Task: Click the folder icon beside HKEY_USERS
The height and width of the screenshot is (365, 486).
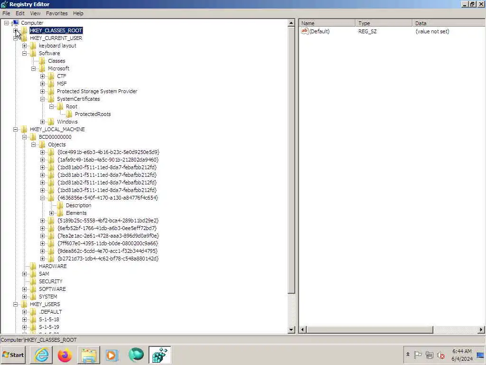Action: click(x=24, y=304)
